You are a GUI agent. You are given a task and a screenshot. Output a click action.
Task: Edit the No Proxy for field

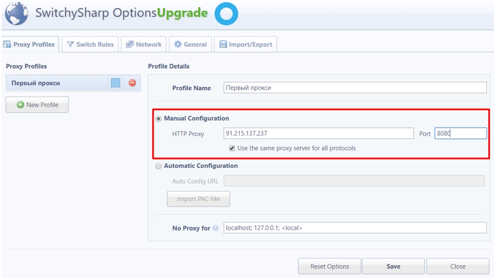[355, 228]
